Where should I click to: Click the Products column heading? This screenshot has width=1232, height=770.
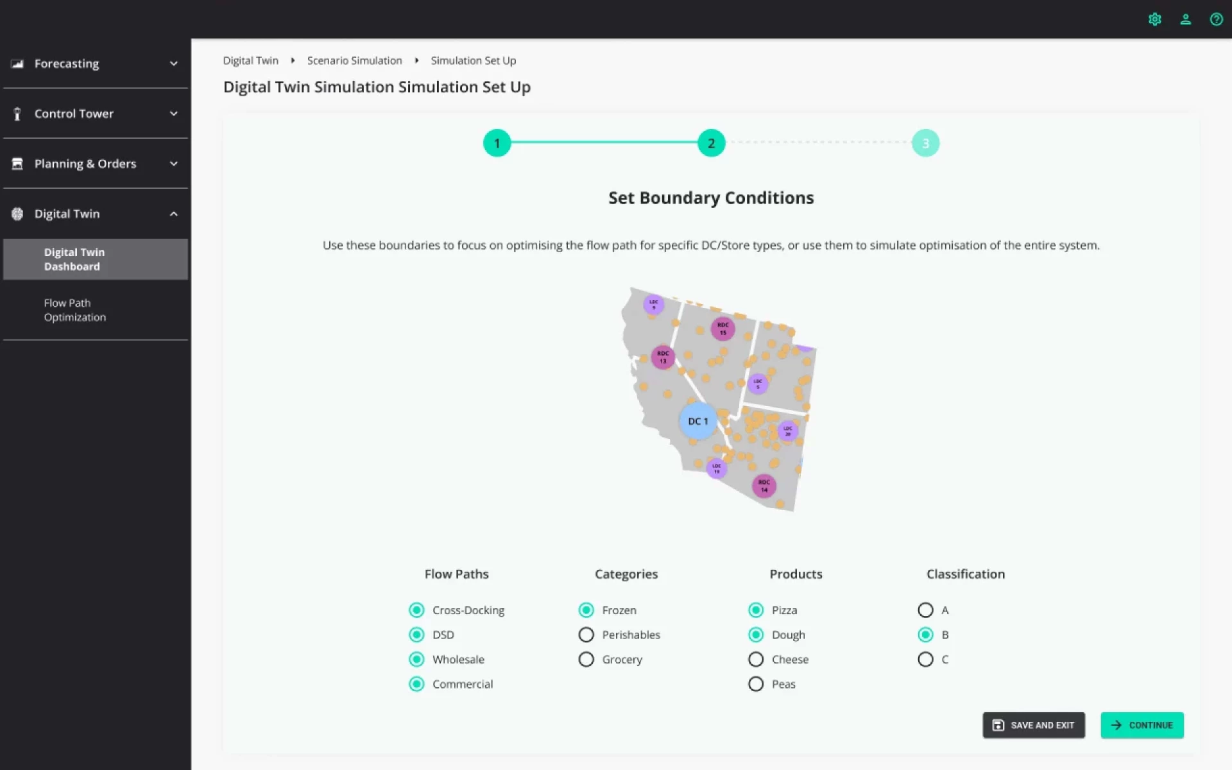coord(796,574)
